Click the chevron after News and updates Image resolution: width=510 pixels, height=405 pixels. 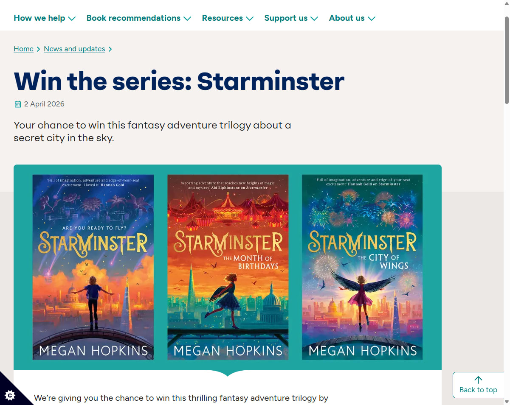pyautogui.click(x=110, y=49)
